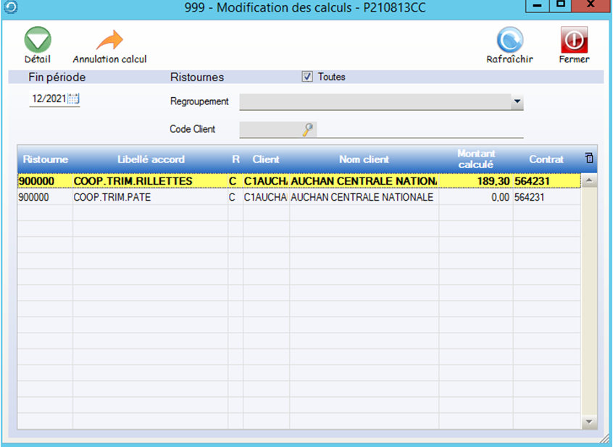
Task: Uncheck the Toutes checkbox
Action: click(x=307, y=77)
